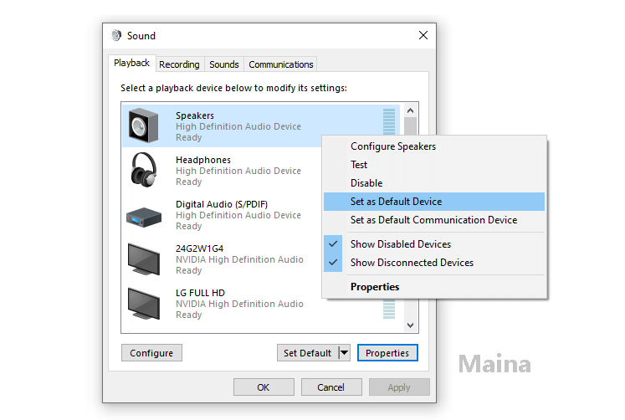Confirm with the OK button
The width and height of the screenshot is (625, 420).
pos(264,387)
